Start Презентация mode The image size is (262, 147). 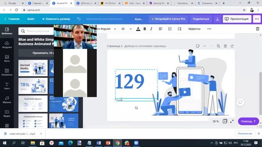(237, 19)
